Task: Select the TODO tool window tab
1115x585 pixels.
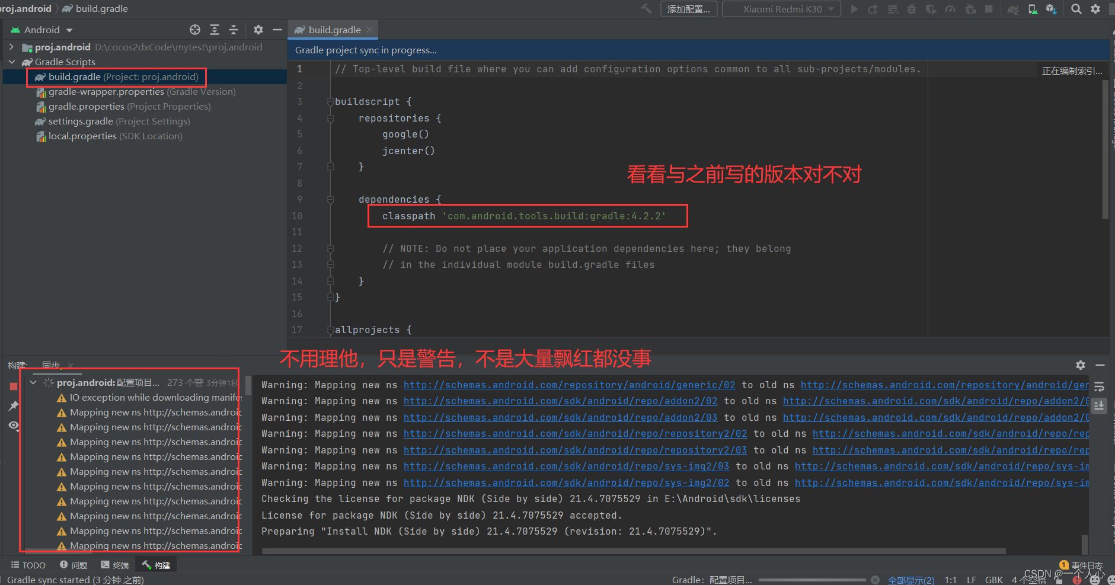Action: click(28, 564)
